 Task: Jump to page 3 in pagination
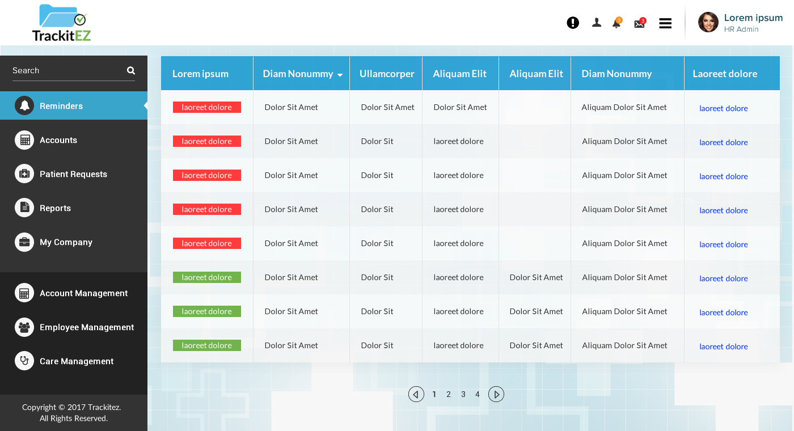463,394
